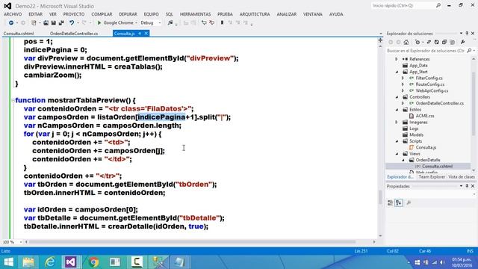478x269 pixels.
Task: Click Refresh icon in Solution Explorer
Action: 436,42
